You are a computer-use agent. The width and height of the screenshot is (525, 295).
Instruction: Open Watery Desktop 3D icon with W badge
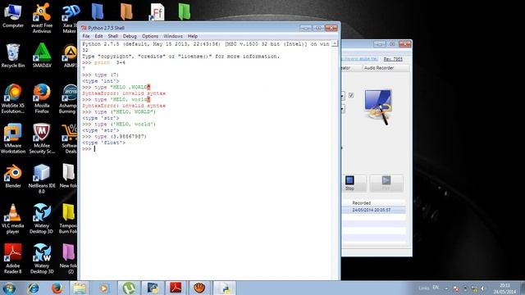tap(42, 259)
